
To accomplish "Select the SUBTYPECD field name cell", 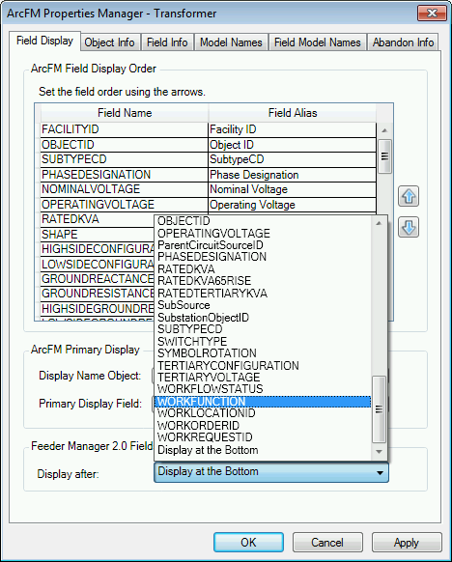I will point(124,159).
